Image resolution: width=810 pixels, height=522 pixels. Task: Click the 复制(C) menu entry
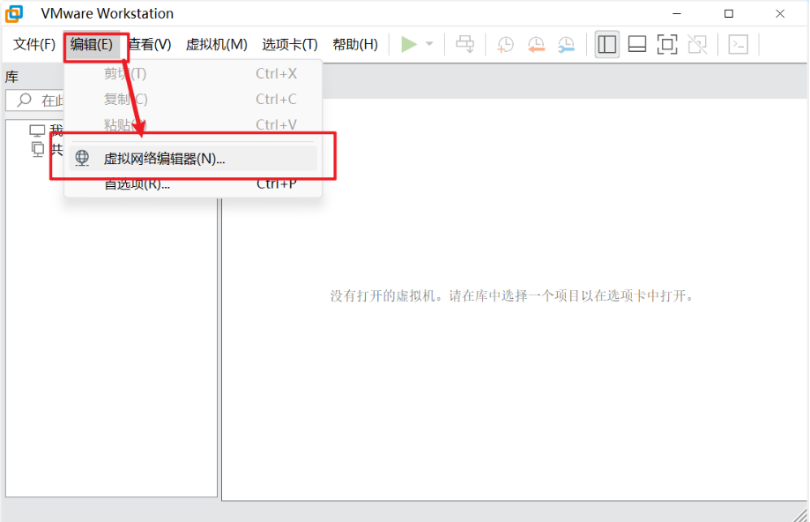click(193, 99)
